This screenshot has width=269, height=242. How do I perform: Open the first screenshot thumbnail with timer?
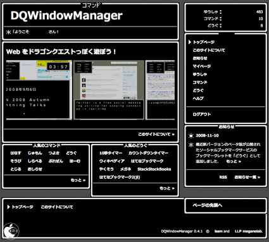coord(39,90)
